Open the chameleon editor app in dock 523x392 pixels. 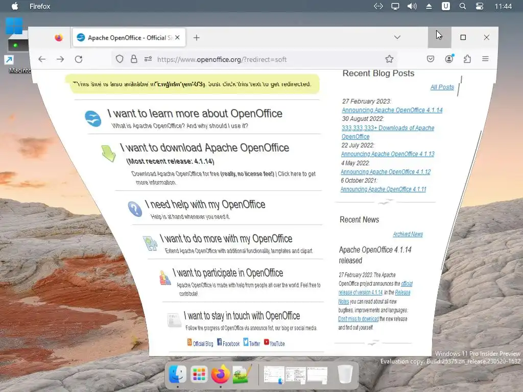[242, 374]
